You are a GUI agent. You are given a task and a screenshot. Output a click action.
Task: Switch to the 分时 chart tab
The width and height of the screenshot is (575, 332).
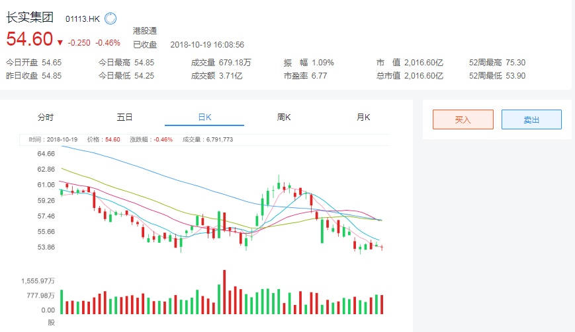click(46, 117)
